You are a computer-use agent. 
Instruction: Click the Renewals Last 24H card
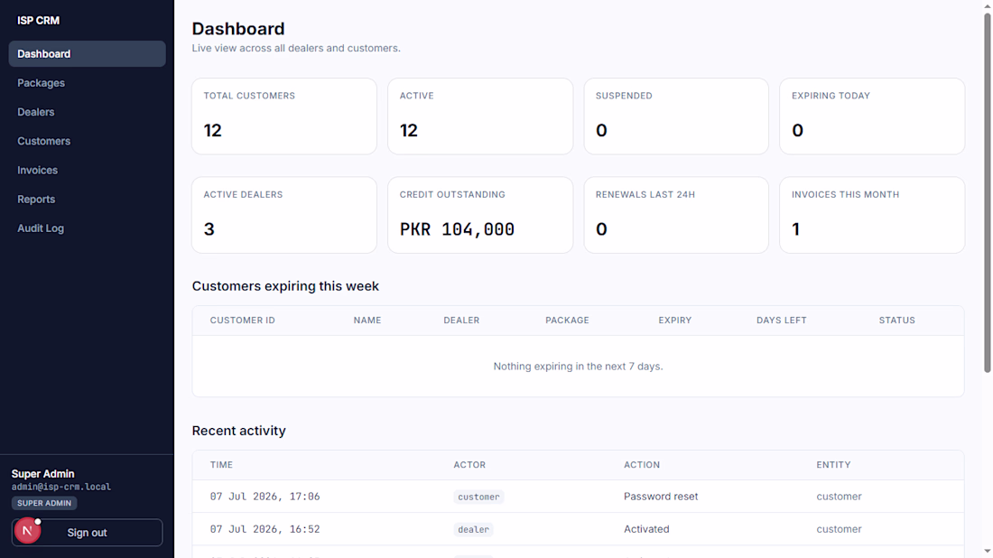pos(676,216)
